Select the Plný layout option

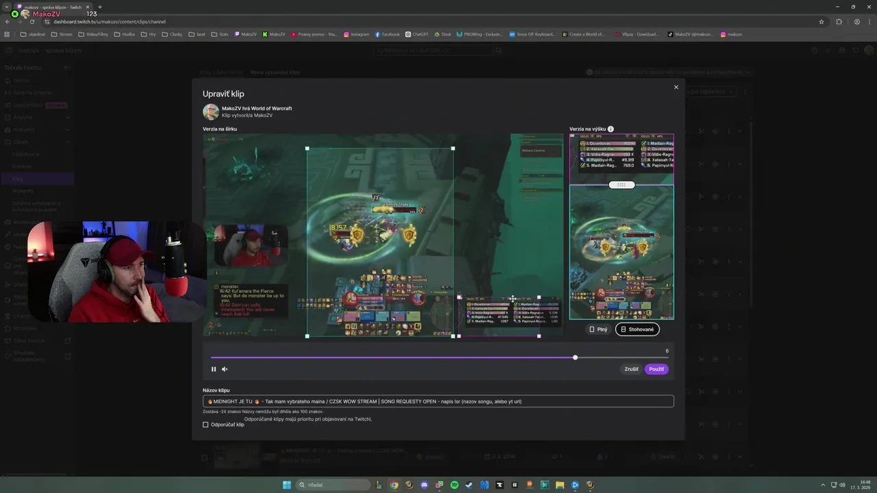[x=598, y=329]
